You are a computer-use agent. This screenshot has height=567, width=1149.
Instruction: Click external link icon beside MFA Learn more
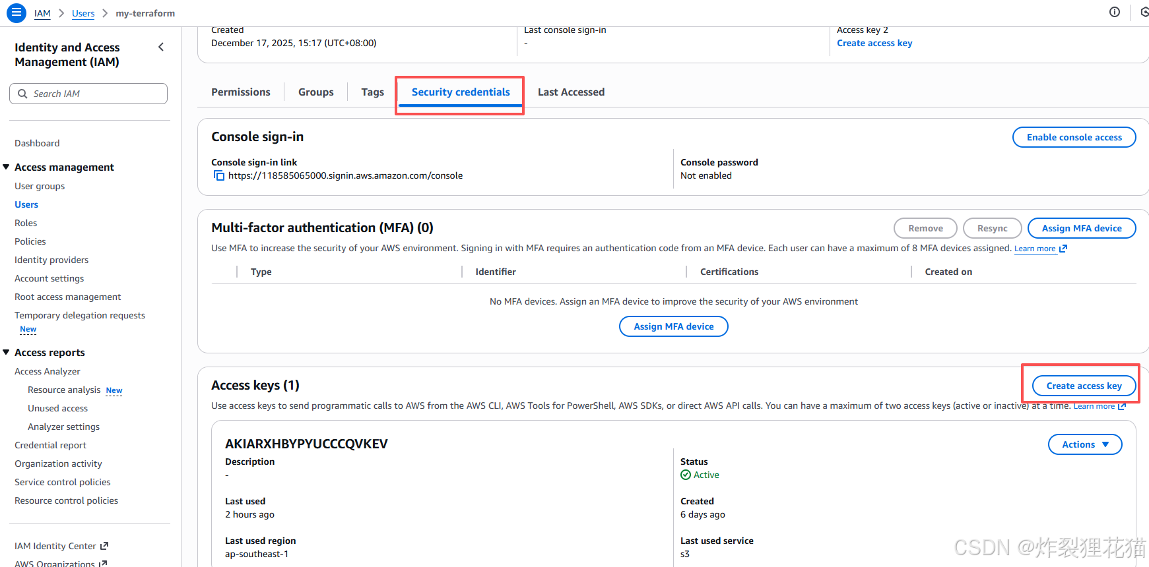[1063, 249]
